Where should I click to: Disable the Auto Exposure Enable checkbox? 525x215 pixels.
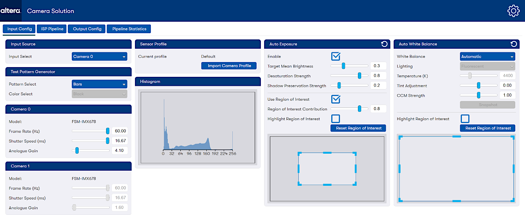coord(336,56)
